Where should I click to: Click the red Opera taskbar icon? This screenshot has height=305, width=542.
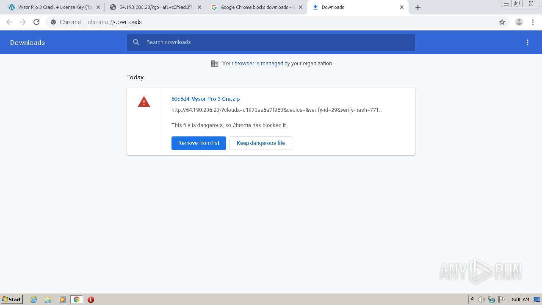pos(91,299)
